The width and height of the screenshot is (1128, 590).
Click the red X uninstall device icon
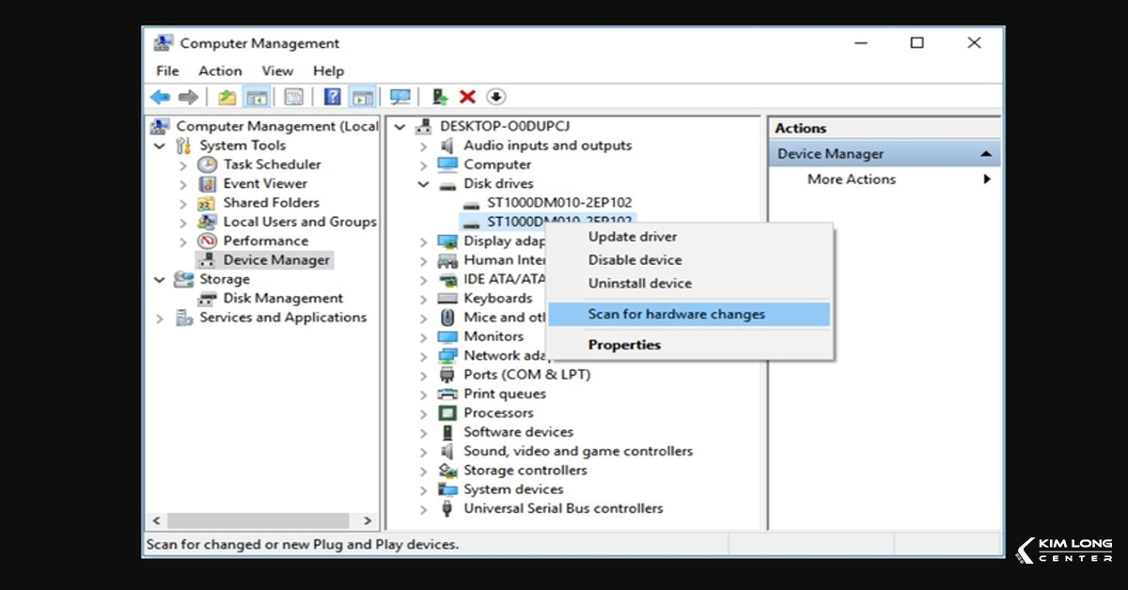(467, 97)
